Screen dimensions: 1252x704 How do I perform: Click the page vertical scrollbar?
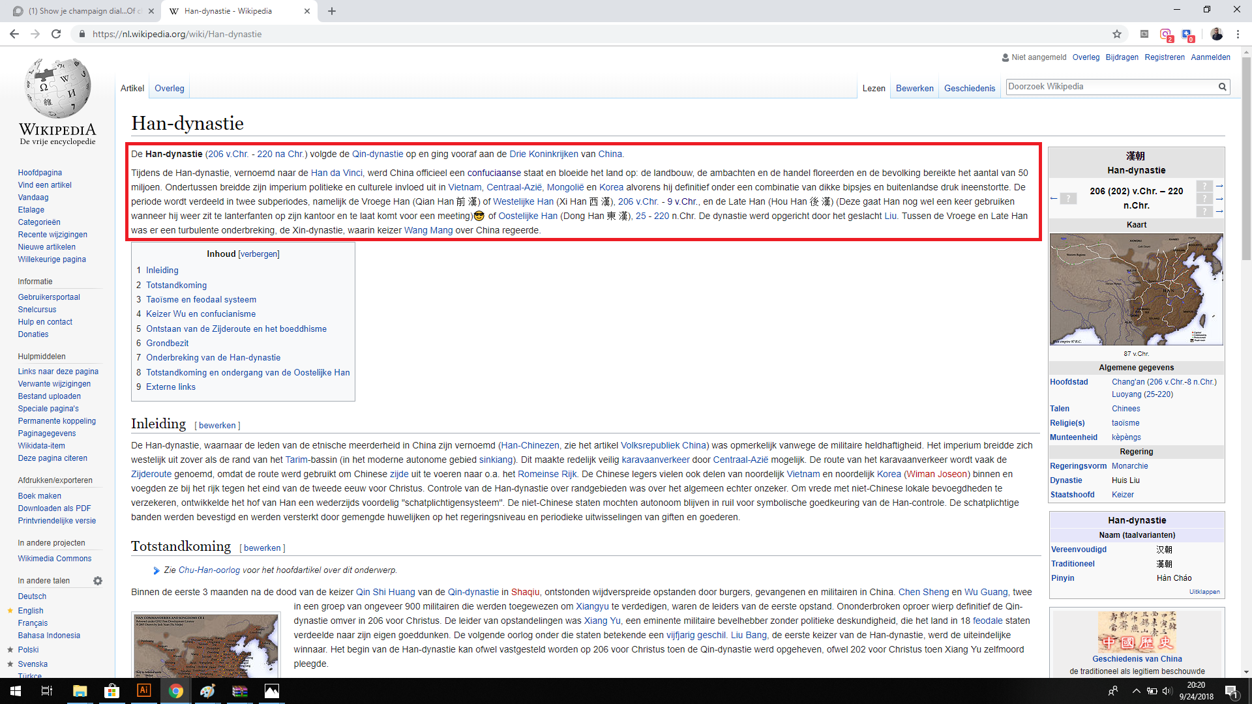click(1246, 158)
